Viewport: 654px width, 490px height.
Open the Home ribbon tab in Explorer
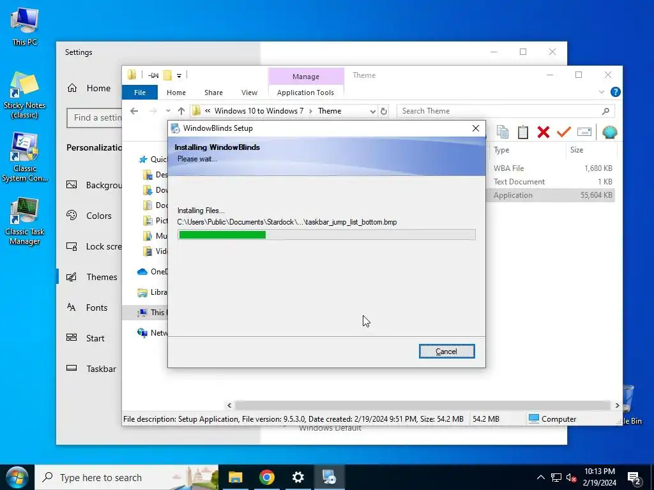[x=176, y=93]
